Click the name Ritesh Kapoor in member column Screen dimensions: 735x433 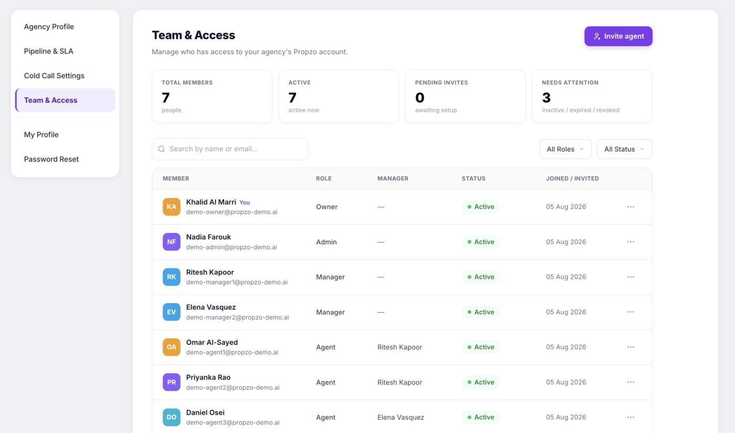[210, 272]
